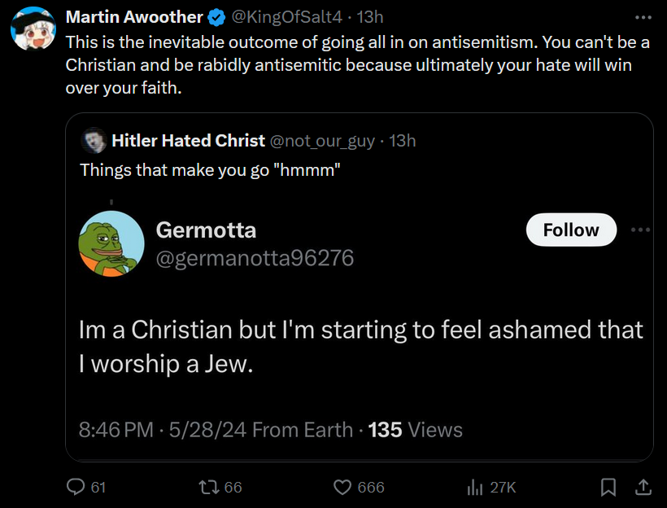This screenshot has width=667, height=508.
Task: Repost this tweet with the retweet icon
Action: (209, 487)
